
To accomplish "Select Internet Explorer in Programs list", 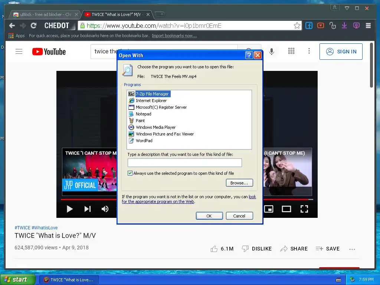I will [x=148, y=101].
